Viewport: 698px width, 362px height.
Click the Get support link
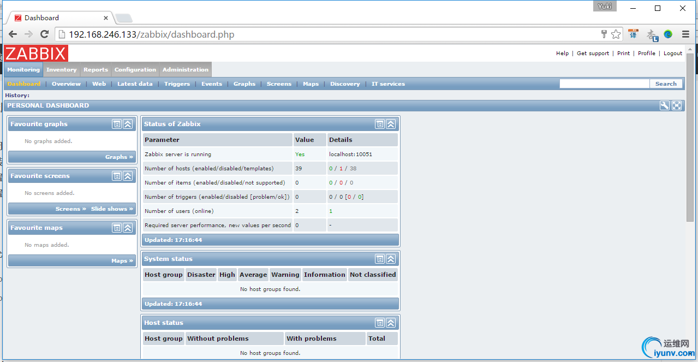click(x=593, y=53)
